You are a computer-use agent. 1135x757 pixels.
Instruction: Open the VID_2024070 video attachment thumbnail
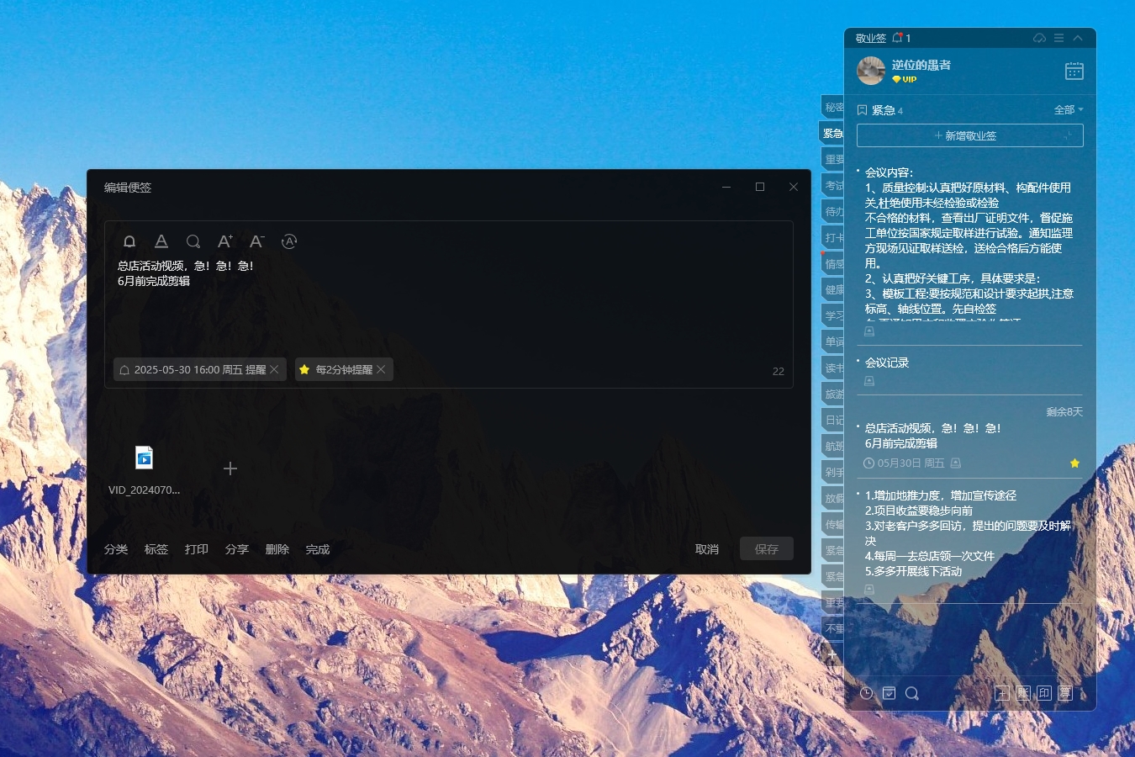pyautogui.click(x=145, y=458)
